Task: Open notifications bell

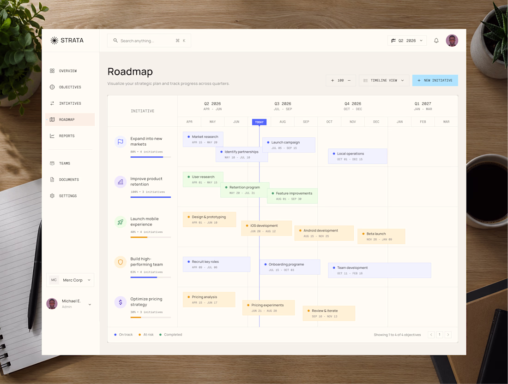Action: (436, 41)
